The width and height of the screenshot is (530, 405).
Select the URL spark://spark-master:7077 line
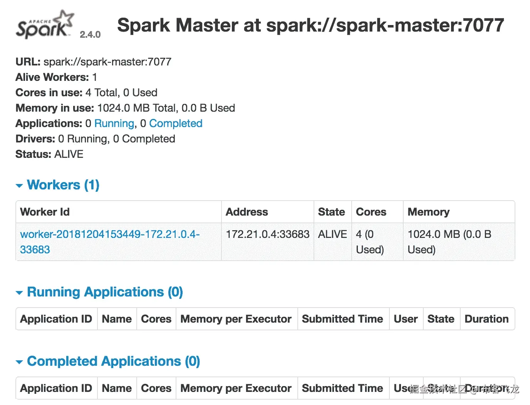pos(93,62)
